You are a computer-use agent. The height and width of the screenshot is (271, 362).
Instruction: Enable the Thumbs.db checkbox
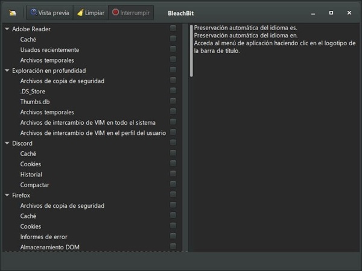(173, 101)
